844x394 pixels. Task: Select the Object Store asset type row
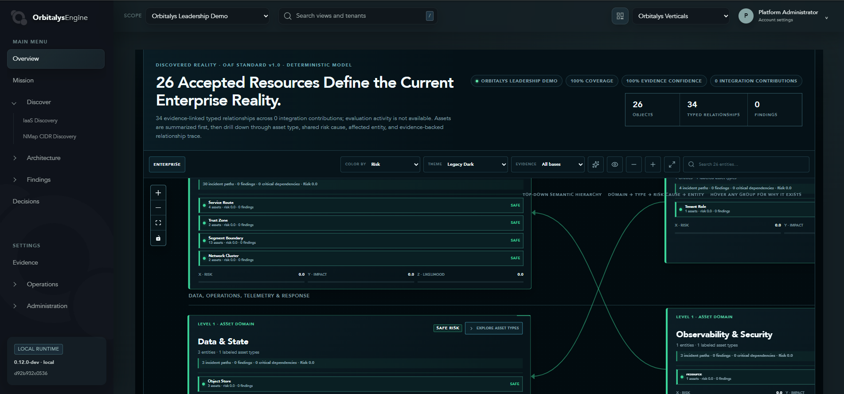coord(360,384)
